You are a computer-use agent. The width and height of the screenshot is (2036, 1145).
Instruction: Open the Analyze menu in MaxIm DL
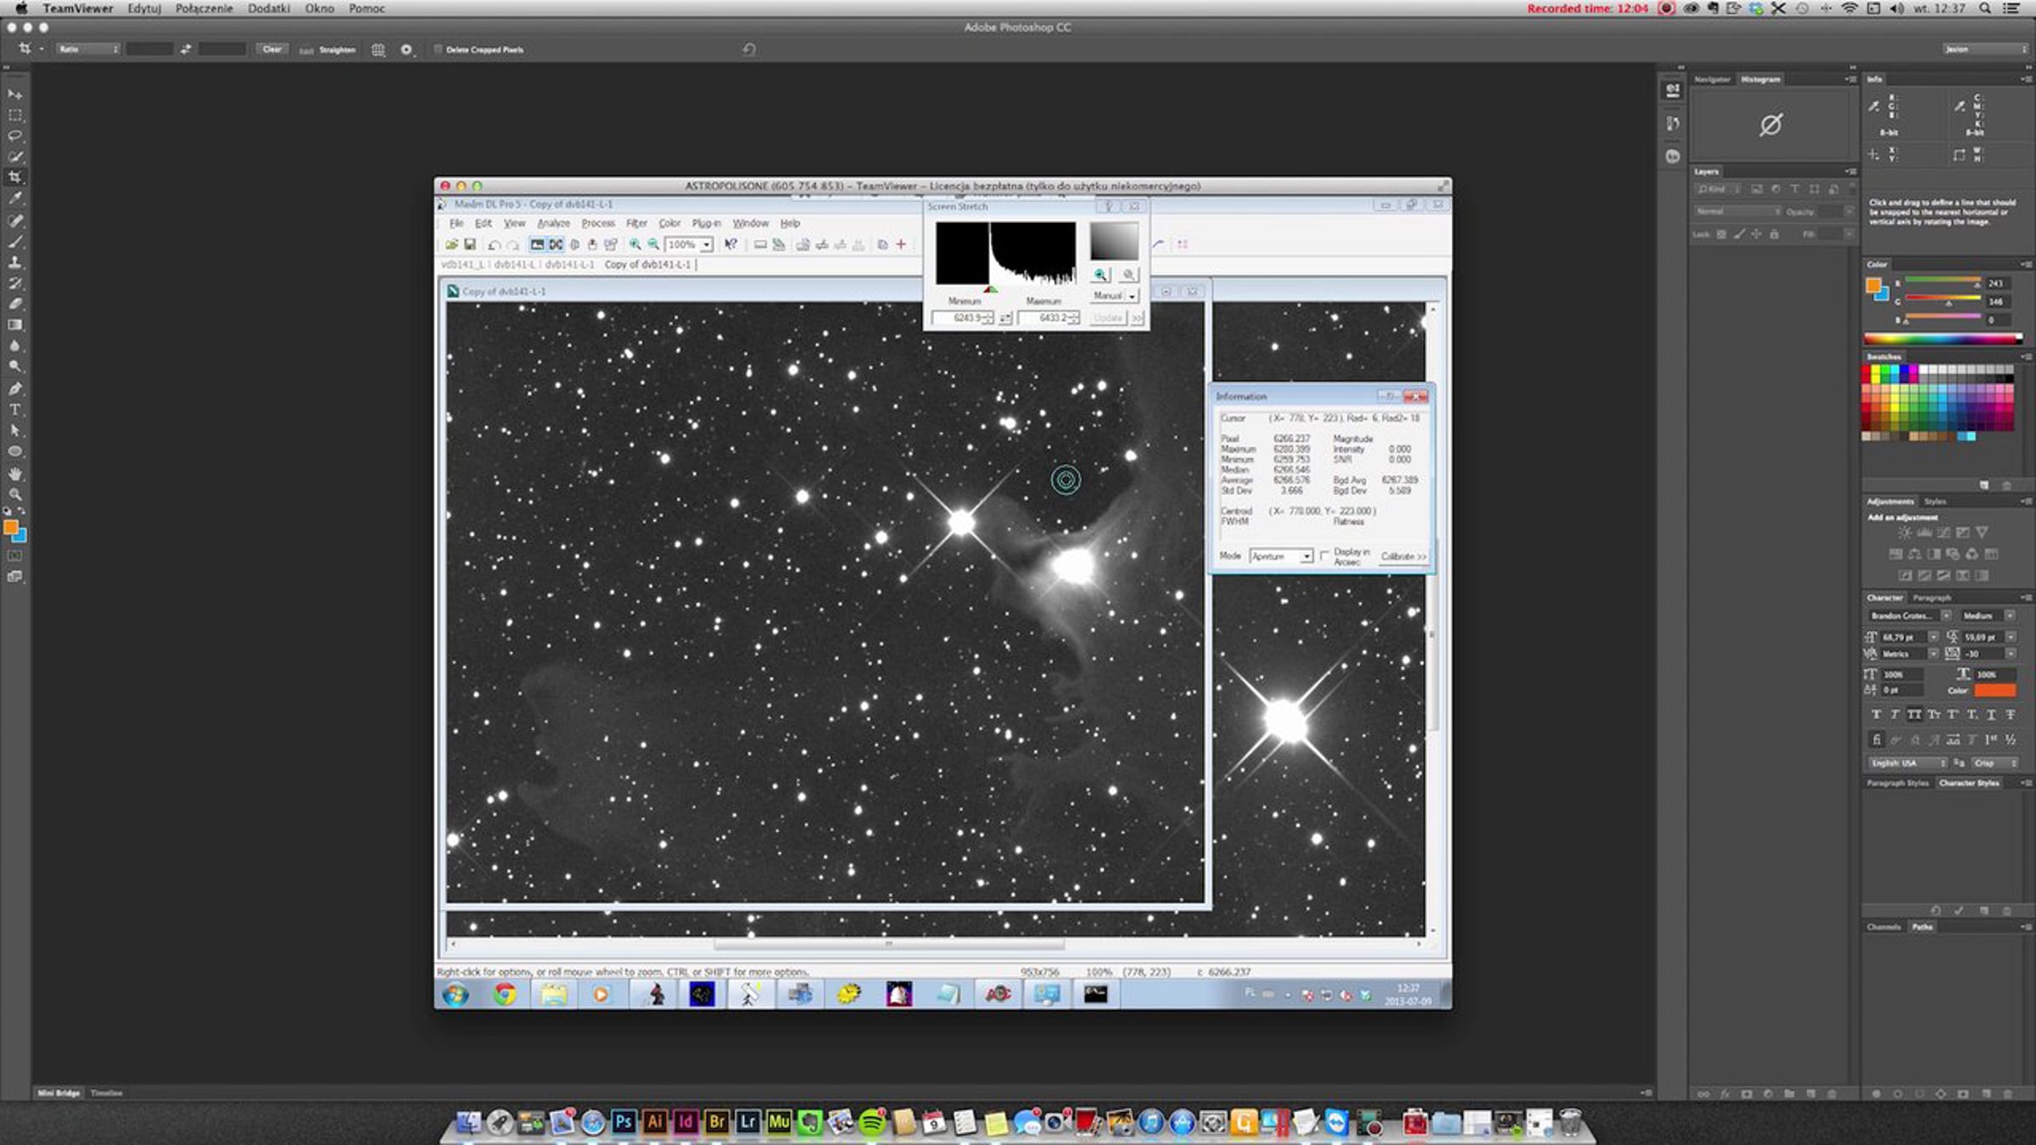[553, 224]
